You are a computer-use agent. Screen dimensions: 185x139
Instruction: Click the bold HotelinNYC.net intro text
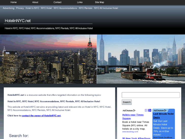pyautogui.click(x=16, y=95)
